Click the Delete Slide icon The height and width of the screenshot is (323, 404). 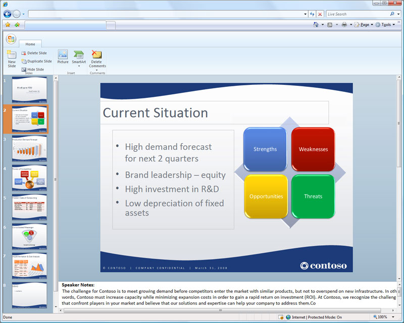coord(24,53)
